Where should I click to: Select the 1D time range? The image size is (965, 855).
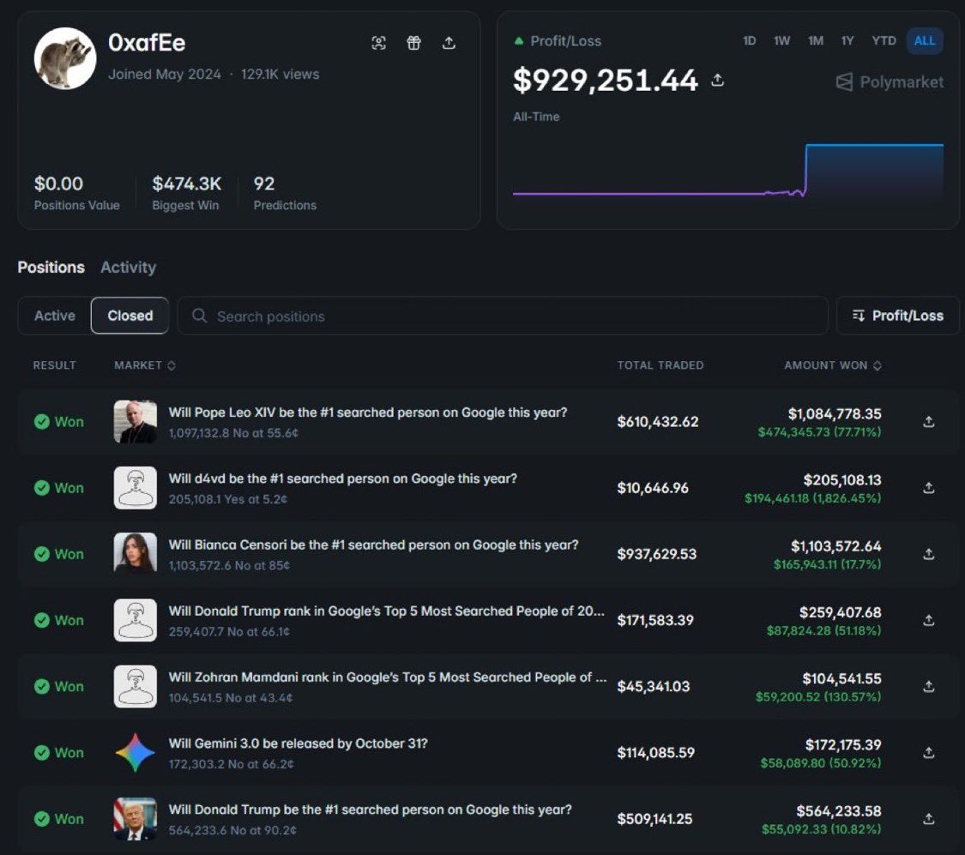(749, 40)
